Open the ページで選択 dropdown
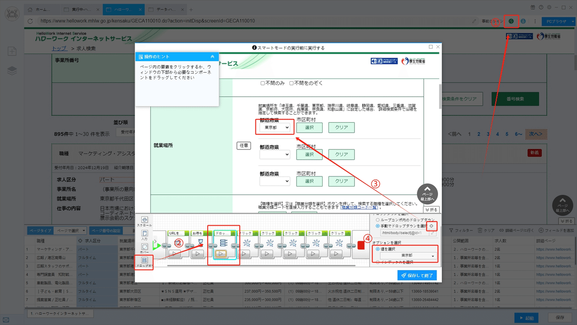The width and height of the screenshot is (577, 325). [70, 231]
